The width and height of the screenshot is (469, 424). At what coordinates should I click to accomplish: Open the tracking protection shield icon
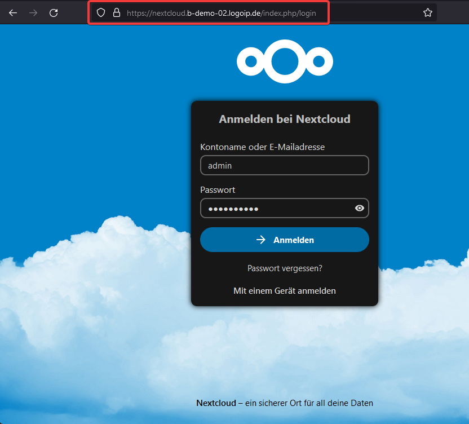tap(101, 13)
